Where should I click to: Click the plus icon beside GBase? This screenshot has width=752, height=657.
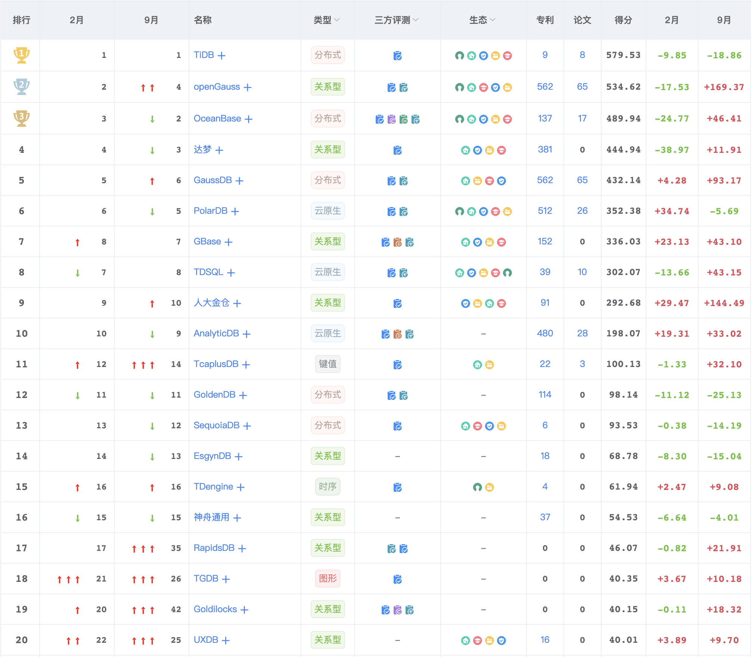coord(229,242)
